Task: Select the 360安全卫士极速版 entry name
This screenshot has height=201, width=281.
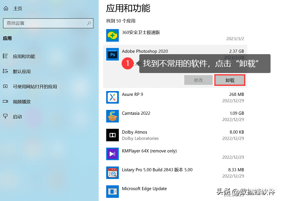Action: click(x=141, y=32)
